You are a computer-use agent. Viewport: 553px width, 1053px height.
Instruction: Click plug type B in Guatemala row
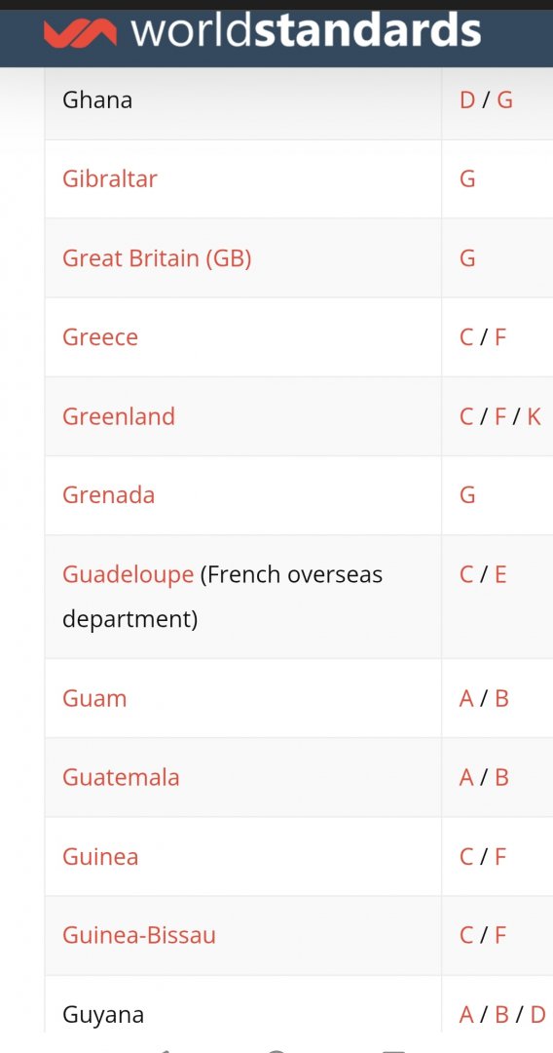point(501,777)
